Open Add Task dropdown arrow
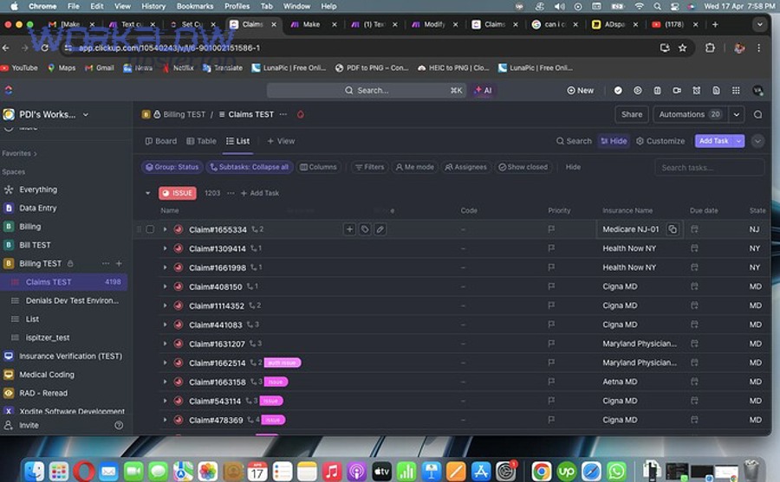Image resolution: width=780 pixels, height=482 pixels. (x=739, y=141)
